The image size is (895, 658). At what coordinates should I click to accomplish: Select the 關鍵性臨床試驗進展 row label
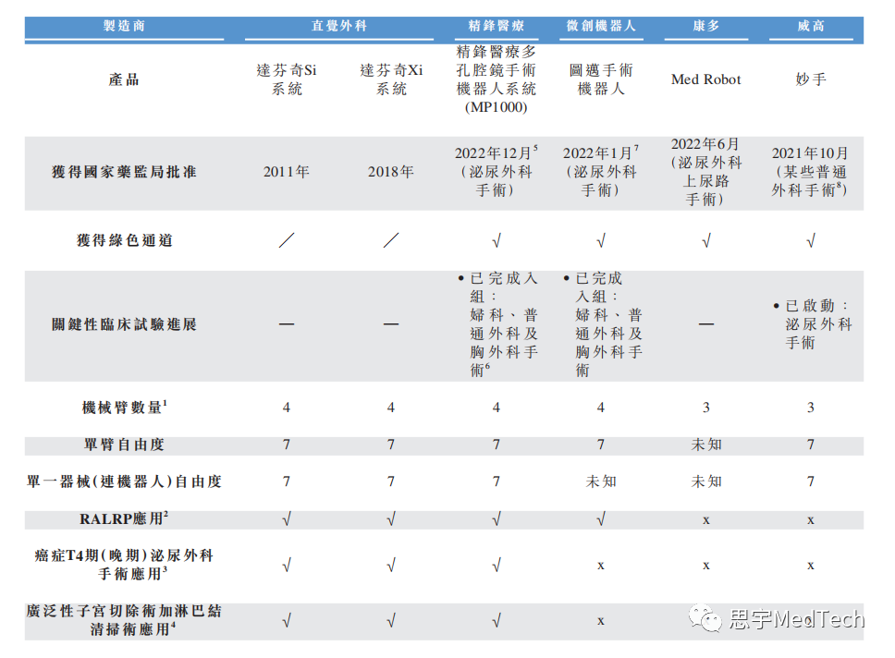point(124,324)
